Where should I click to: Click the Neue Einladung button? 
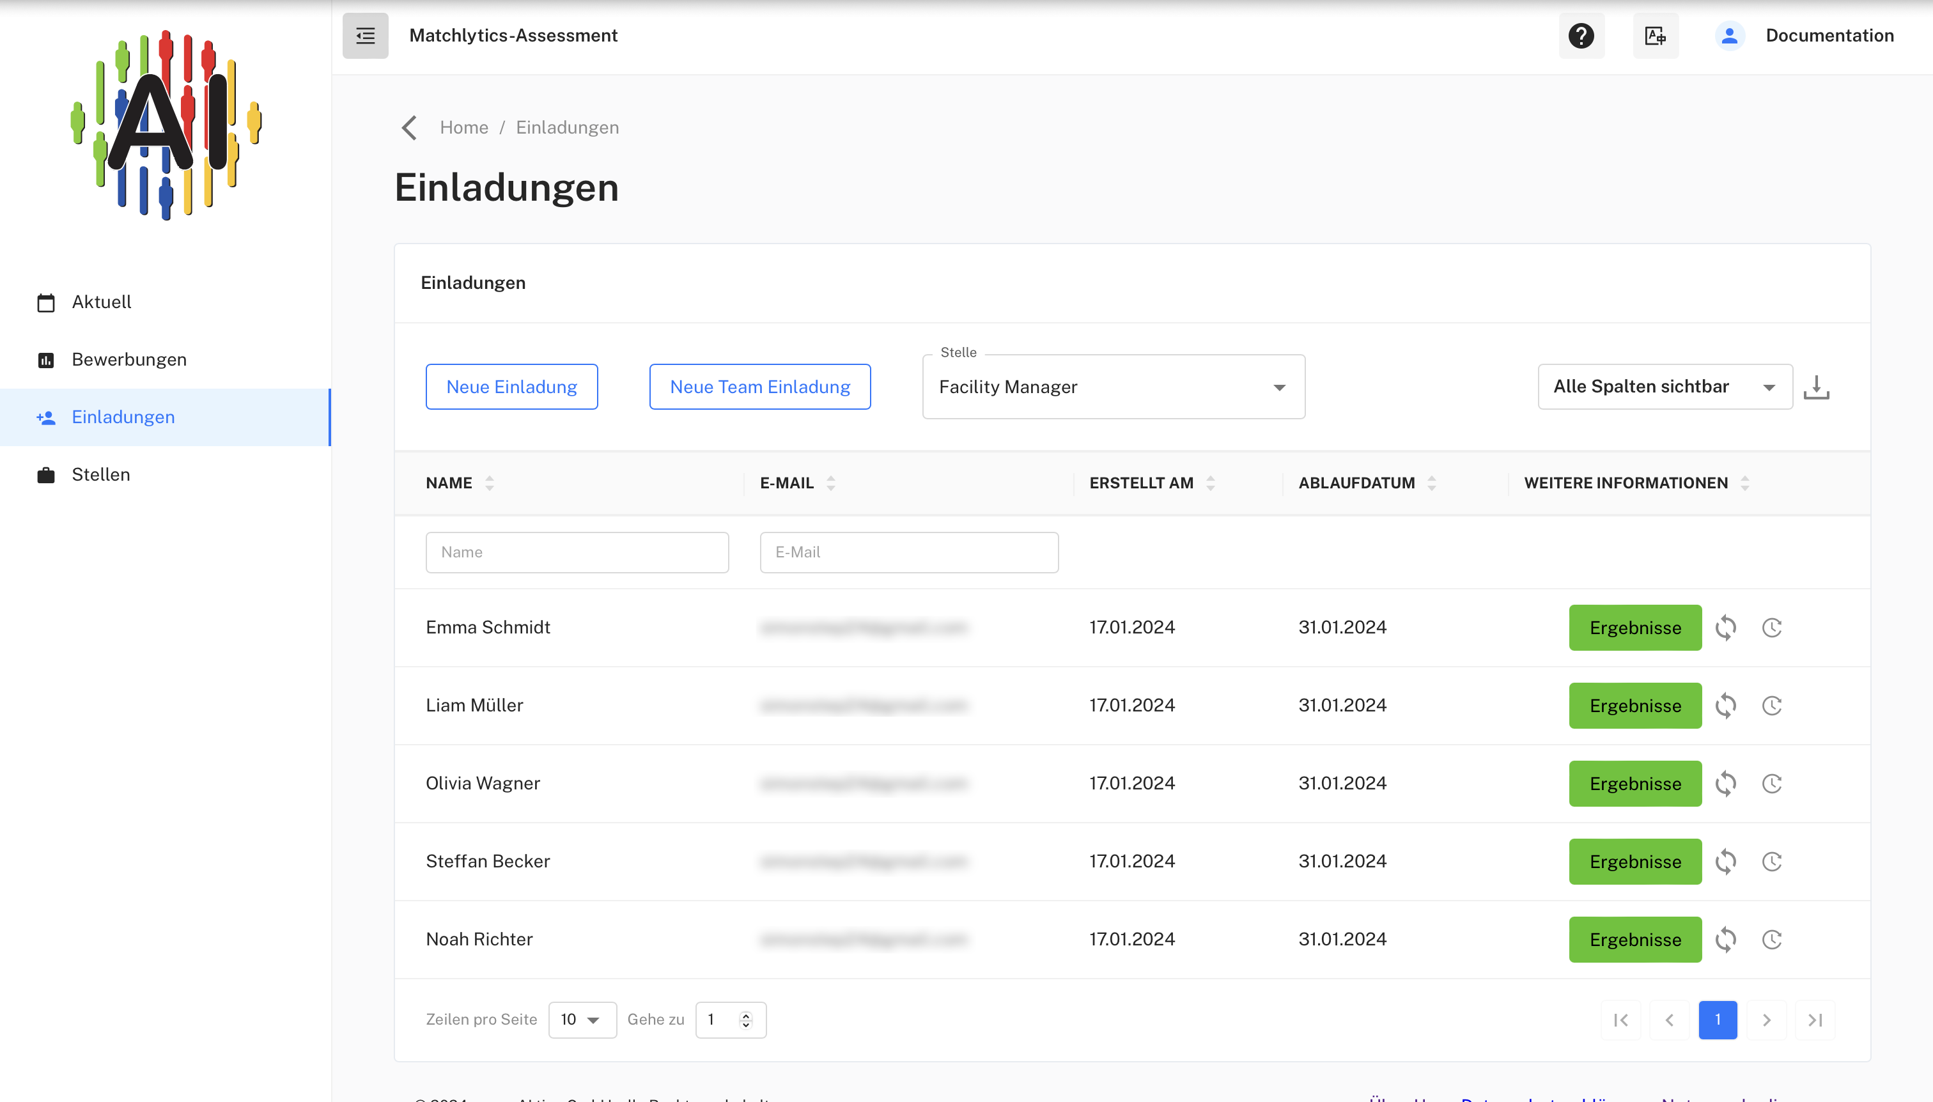[511, 387]
